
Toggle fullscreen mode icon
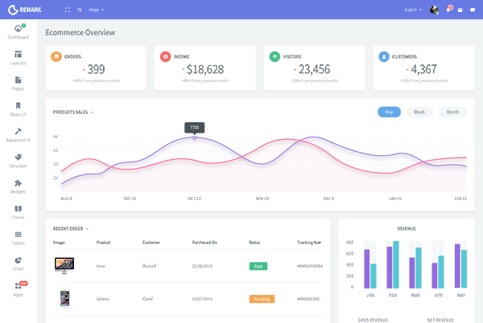pos(68,10)
